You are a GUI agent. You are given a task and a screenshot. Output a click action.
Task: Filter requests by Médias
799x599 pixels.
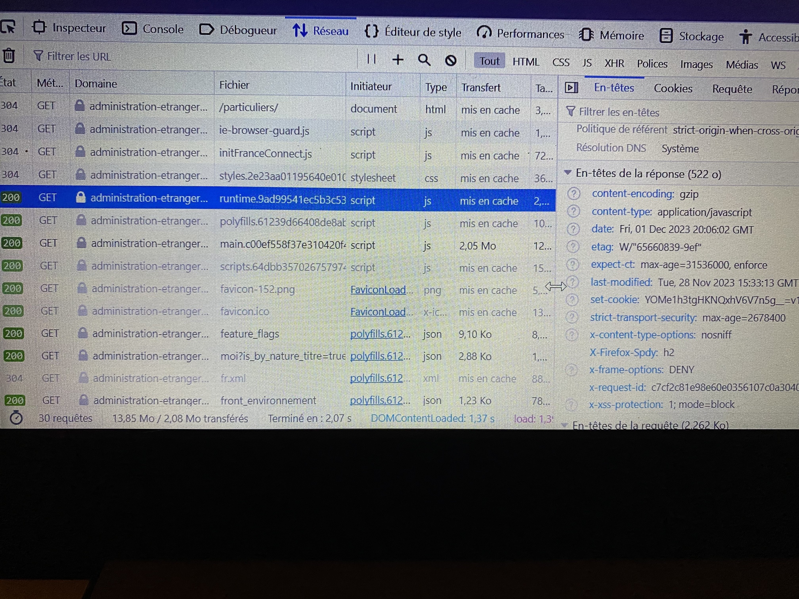(742, 65)
